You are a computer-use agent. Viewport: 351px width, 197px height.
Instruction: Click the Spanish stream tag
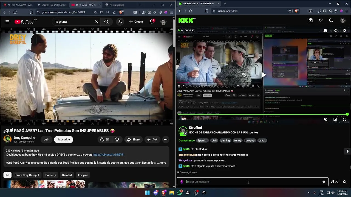point(202,140)
